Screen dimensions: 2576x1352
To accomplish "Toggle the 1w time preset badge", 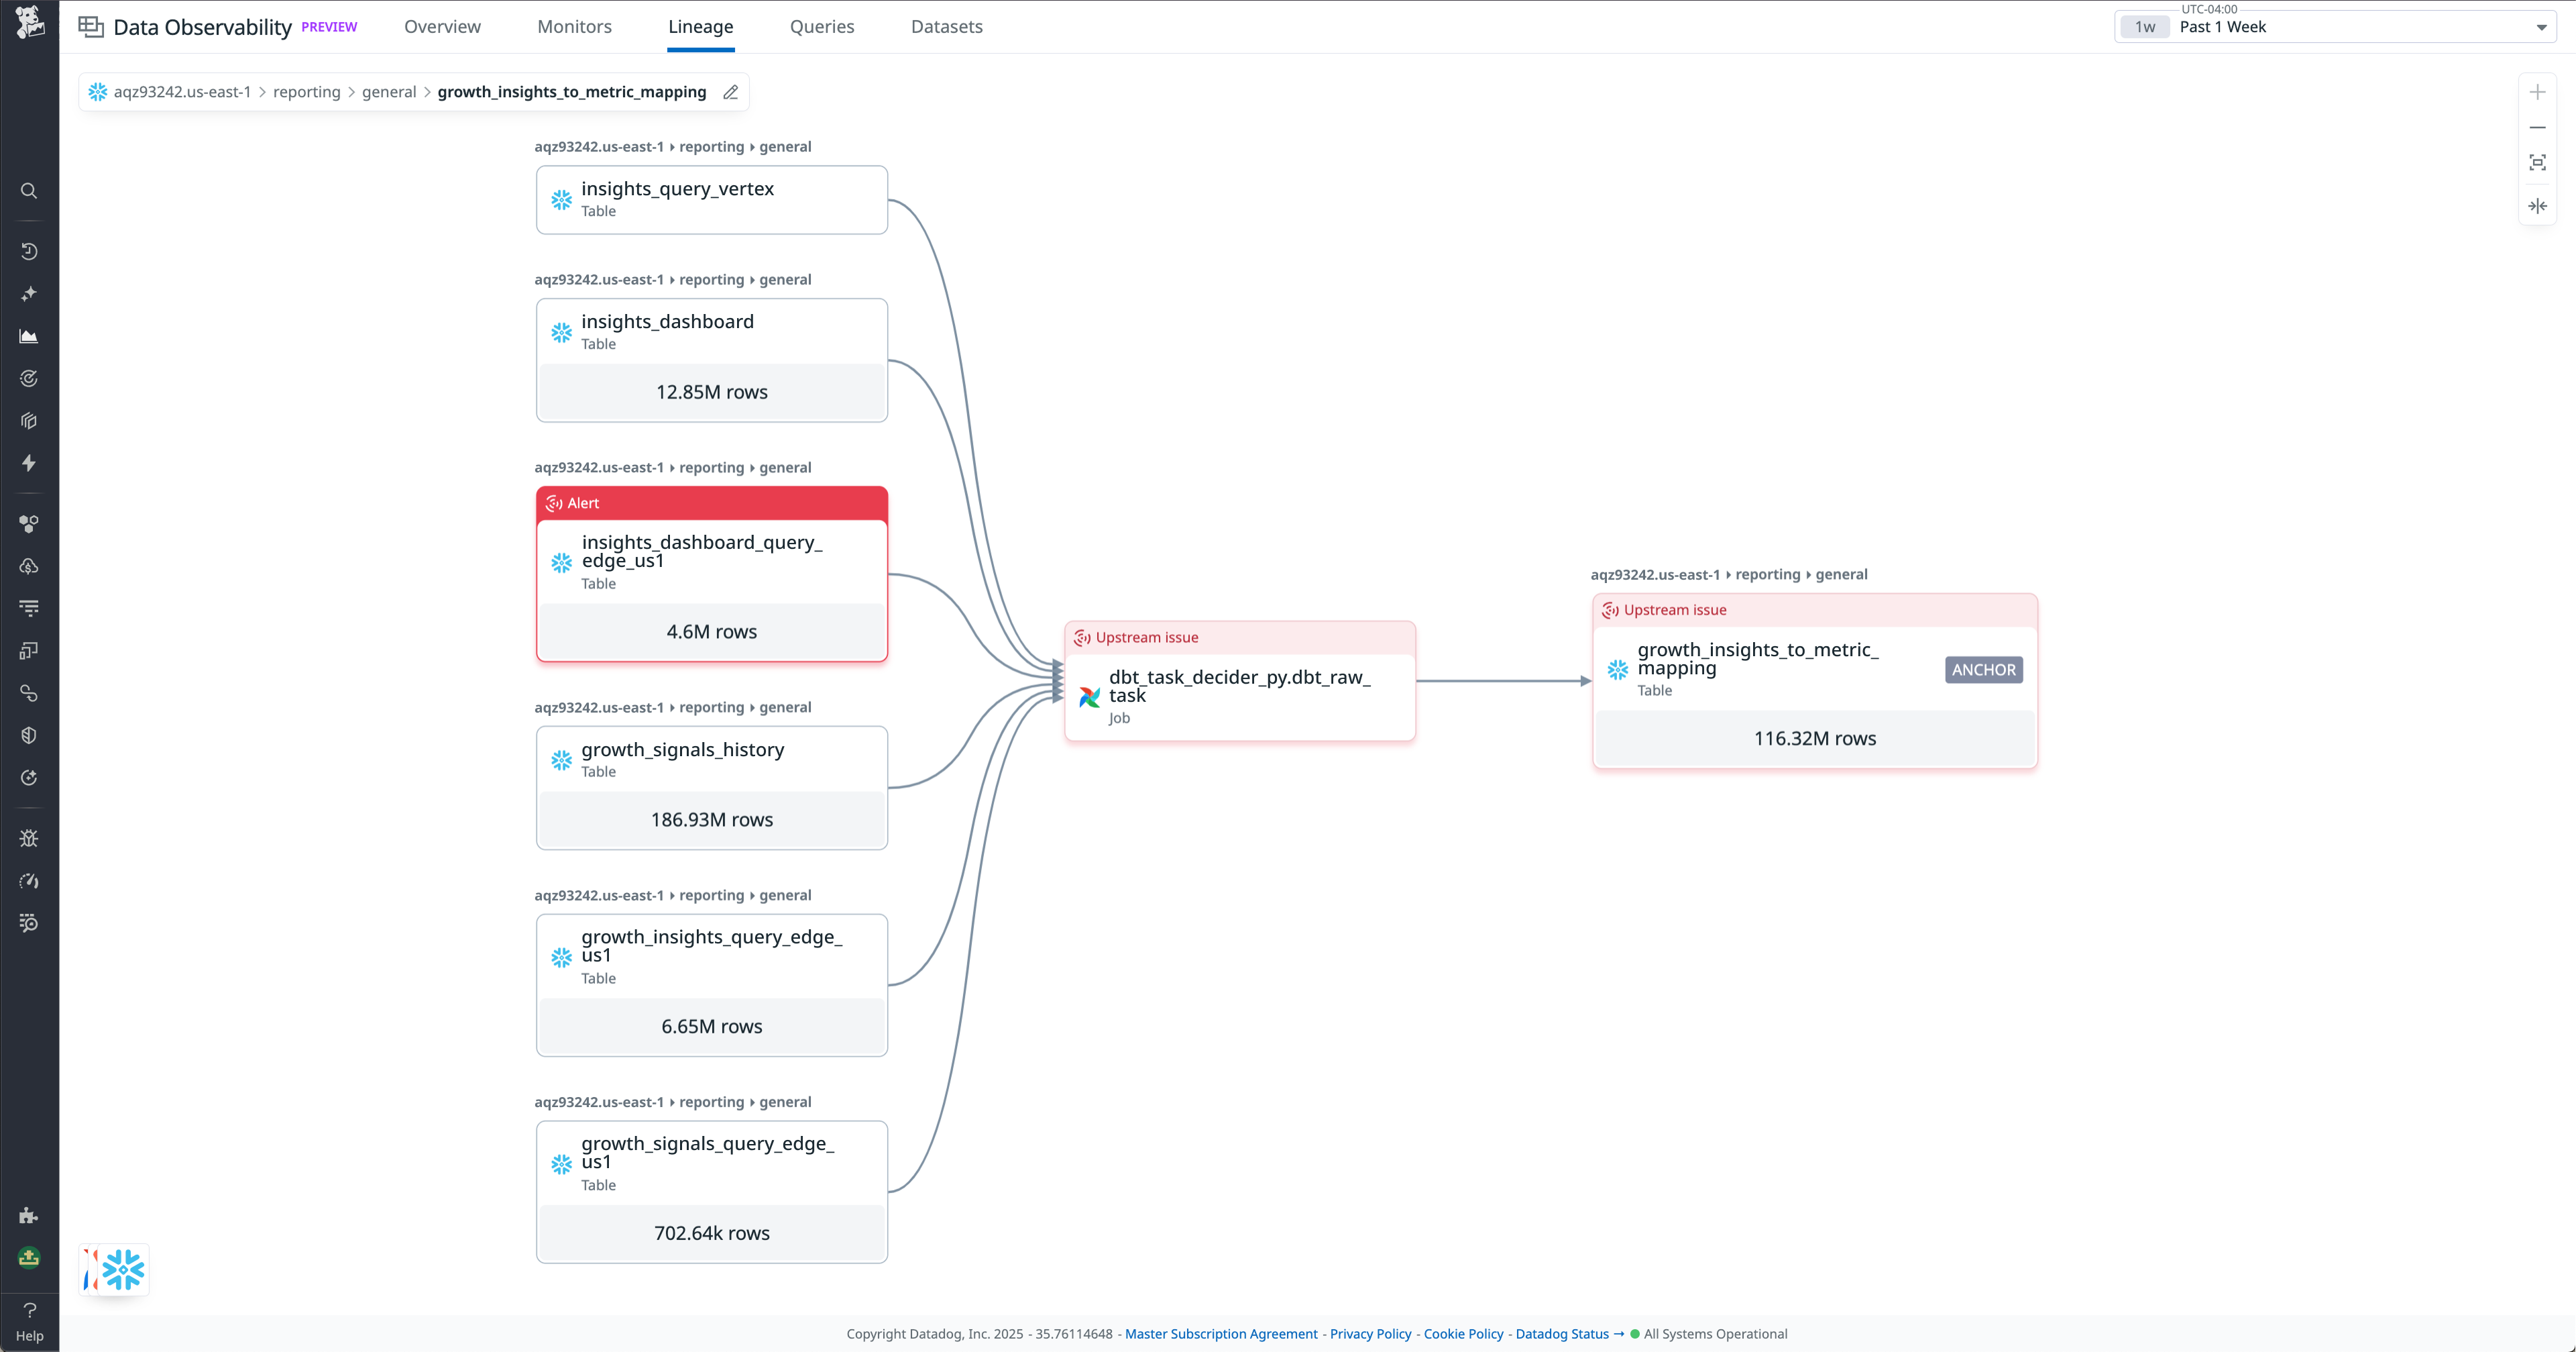I will (x=2146, y=27).
